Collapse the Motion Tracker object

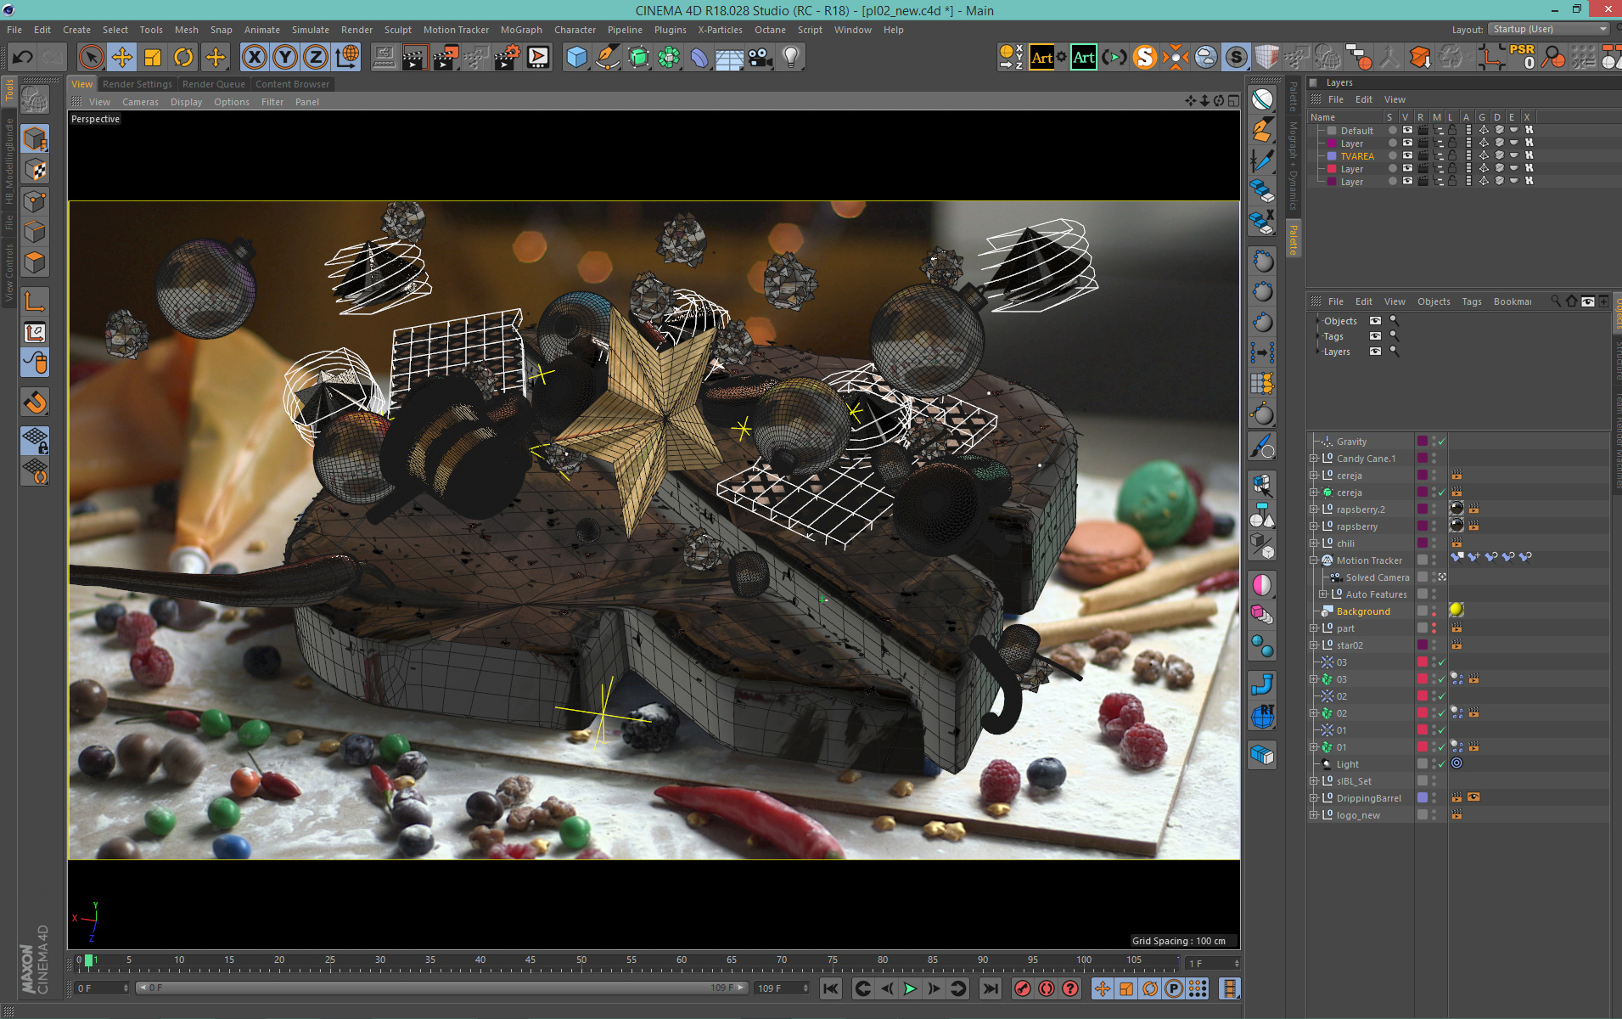1314,560
